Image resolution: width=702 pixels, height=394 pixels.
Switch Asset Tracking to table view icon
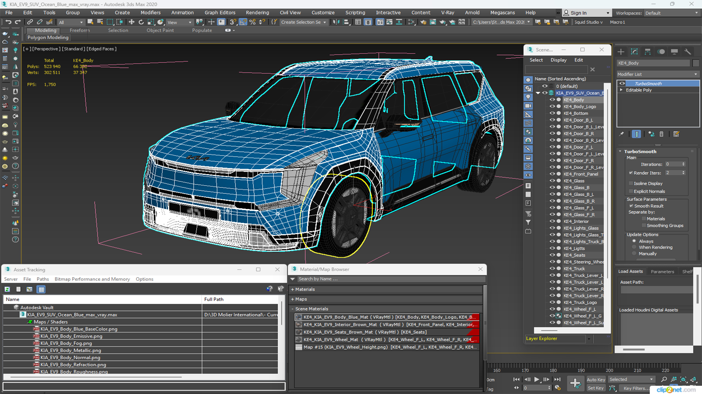(x=41, y=289)
